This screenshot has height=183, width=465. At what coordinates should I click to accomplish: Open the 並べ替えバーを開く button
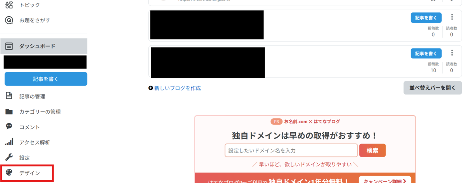(432, 88)
